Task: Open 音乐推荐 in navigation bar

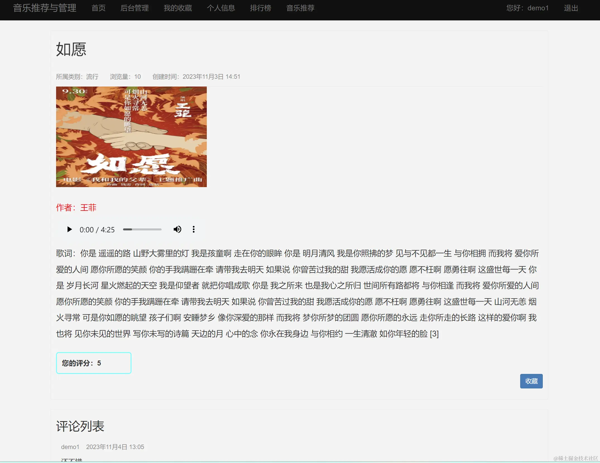Action: pyautogui.click(x=300, y=8)
